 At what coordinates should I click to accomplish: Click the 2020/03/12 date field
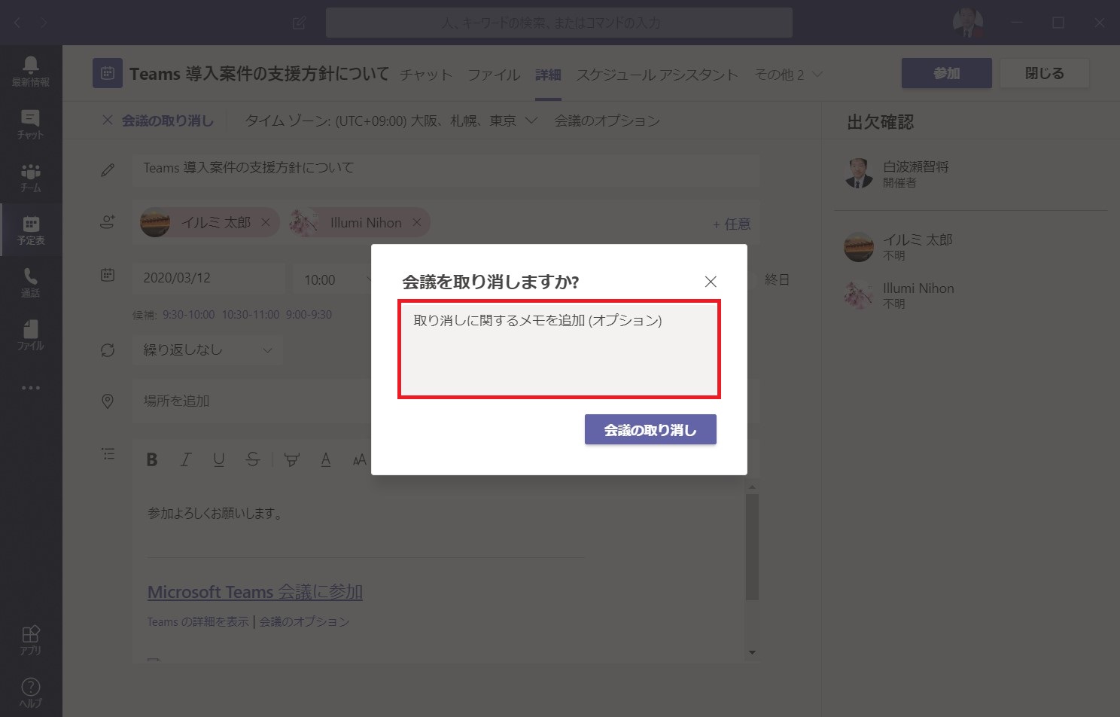point(210,278)
